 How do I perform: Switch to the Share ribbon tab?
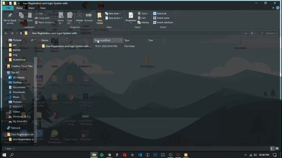click(x=31, y=8)
